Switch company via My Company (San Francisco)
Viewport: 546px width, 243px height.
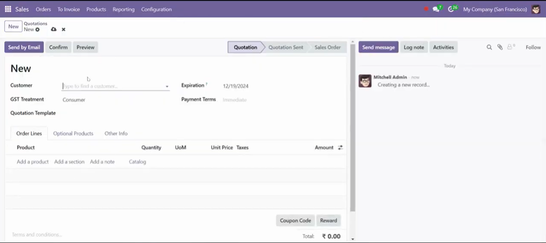495,9
